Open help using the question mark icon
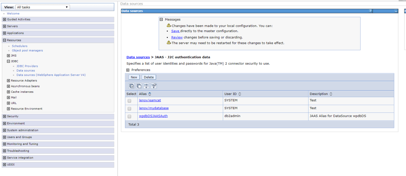 point(370,11)
